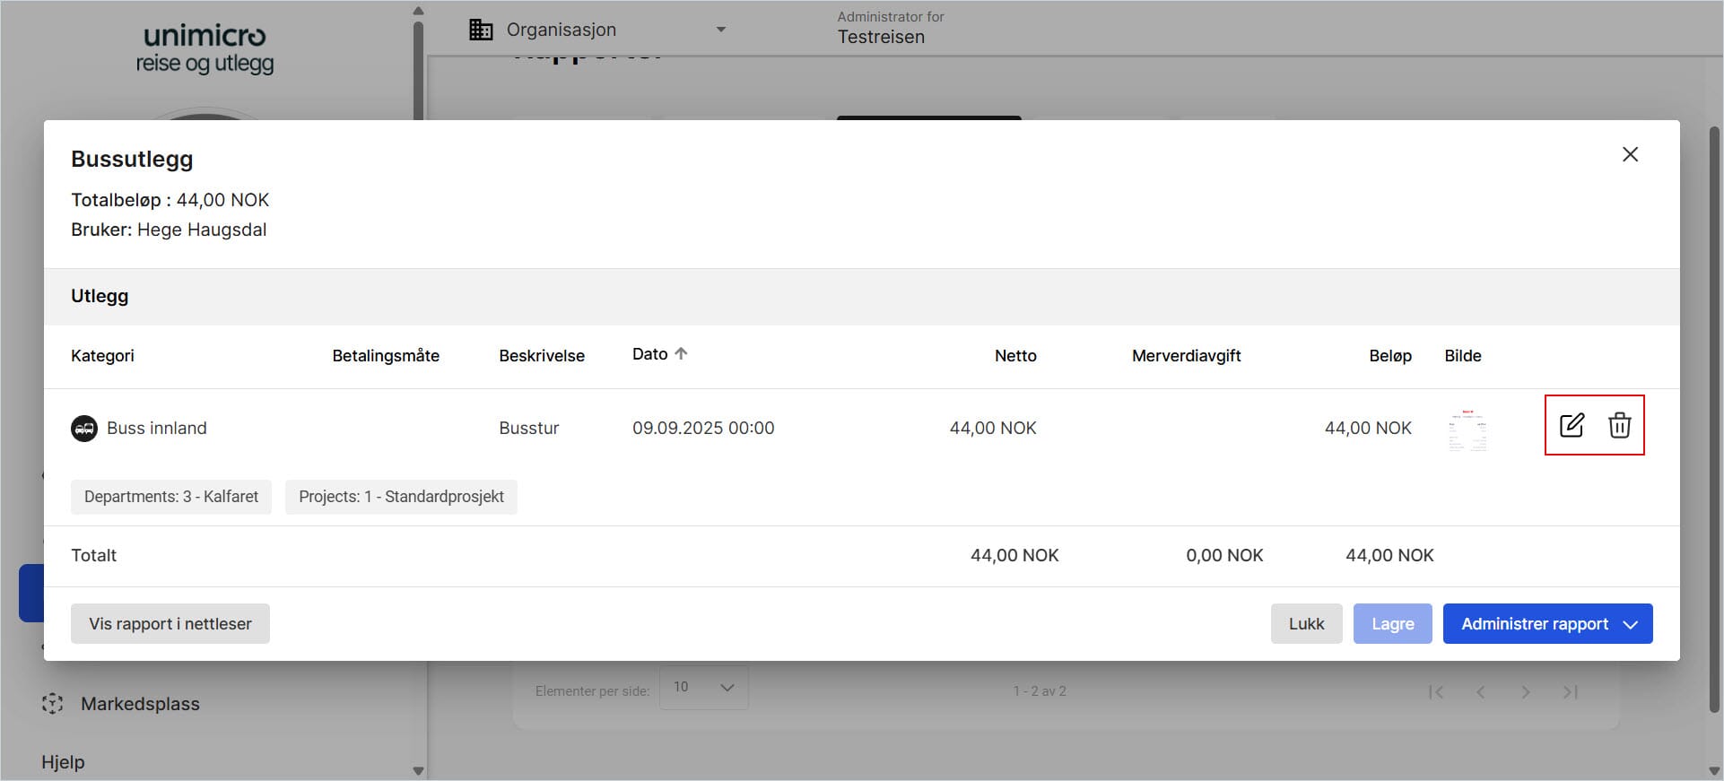This screenshot has height=781, width=1724.
Task: Click the Organisasjon building icon
Action: click(x=481, y=30)
